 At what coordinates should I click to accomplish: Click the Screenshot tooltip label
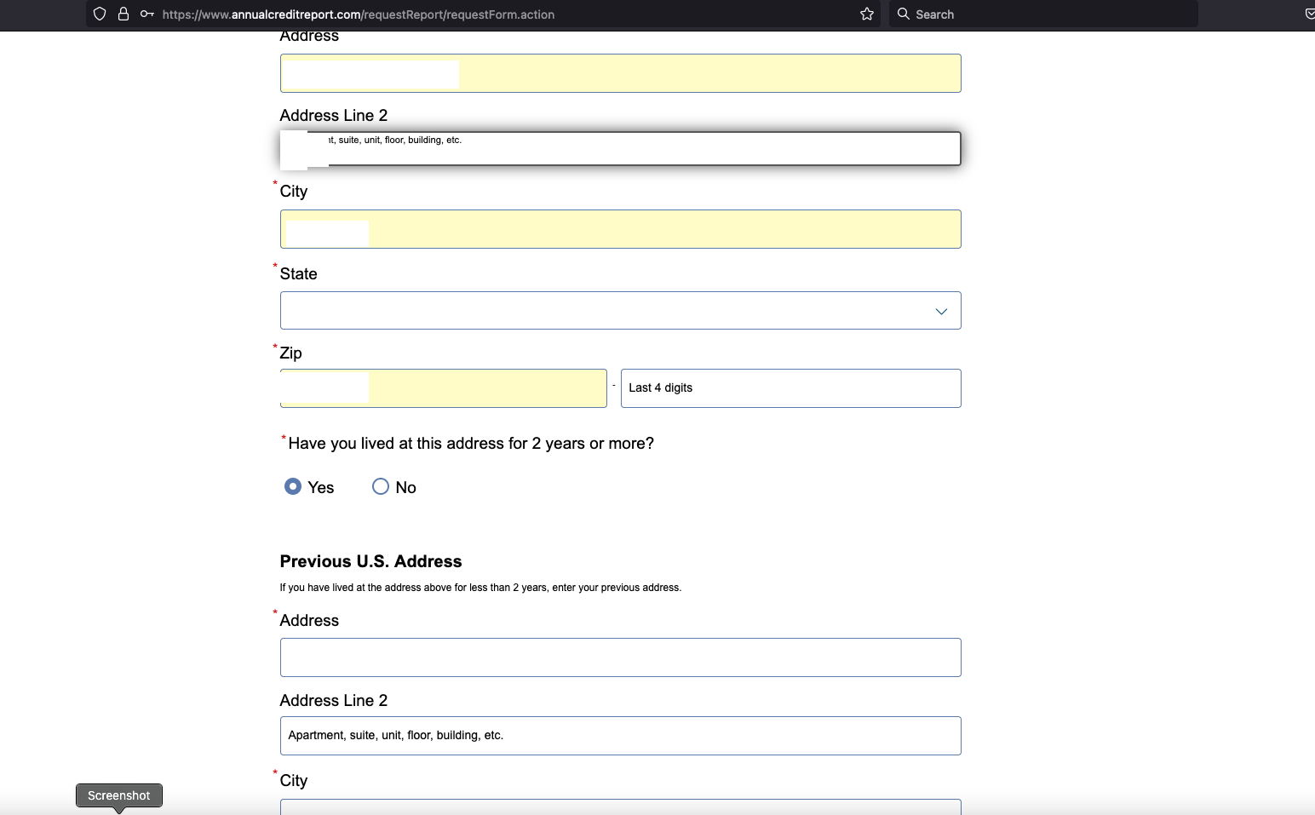coord(119,795)
